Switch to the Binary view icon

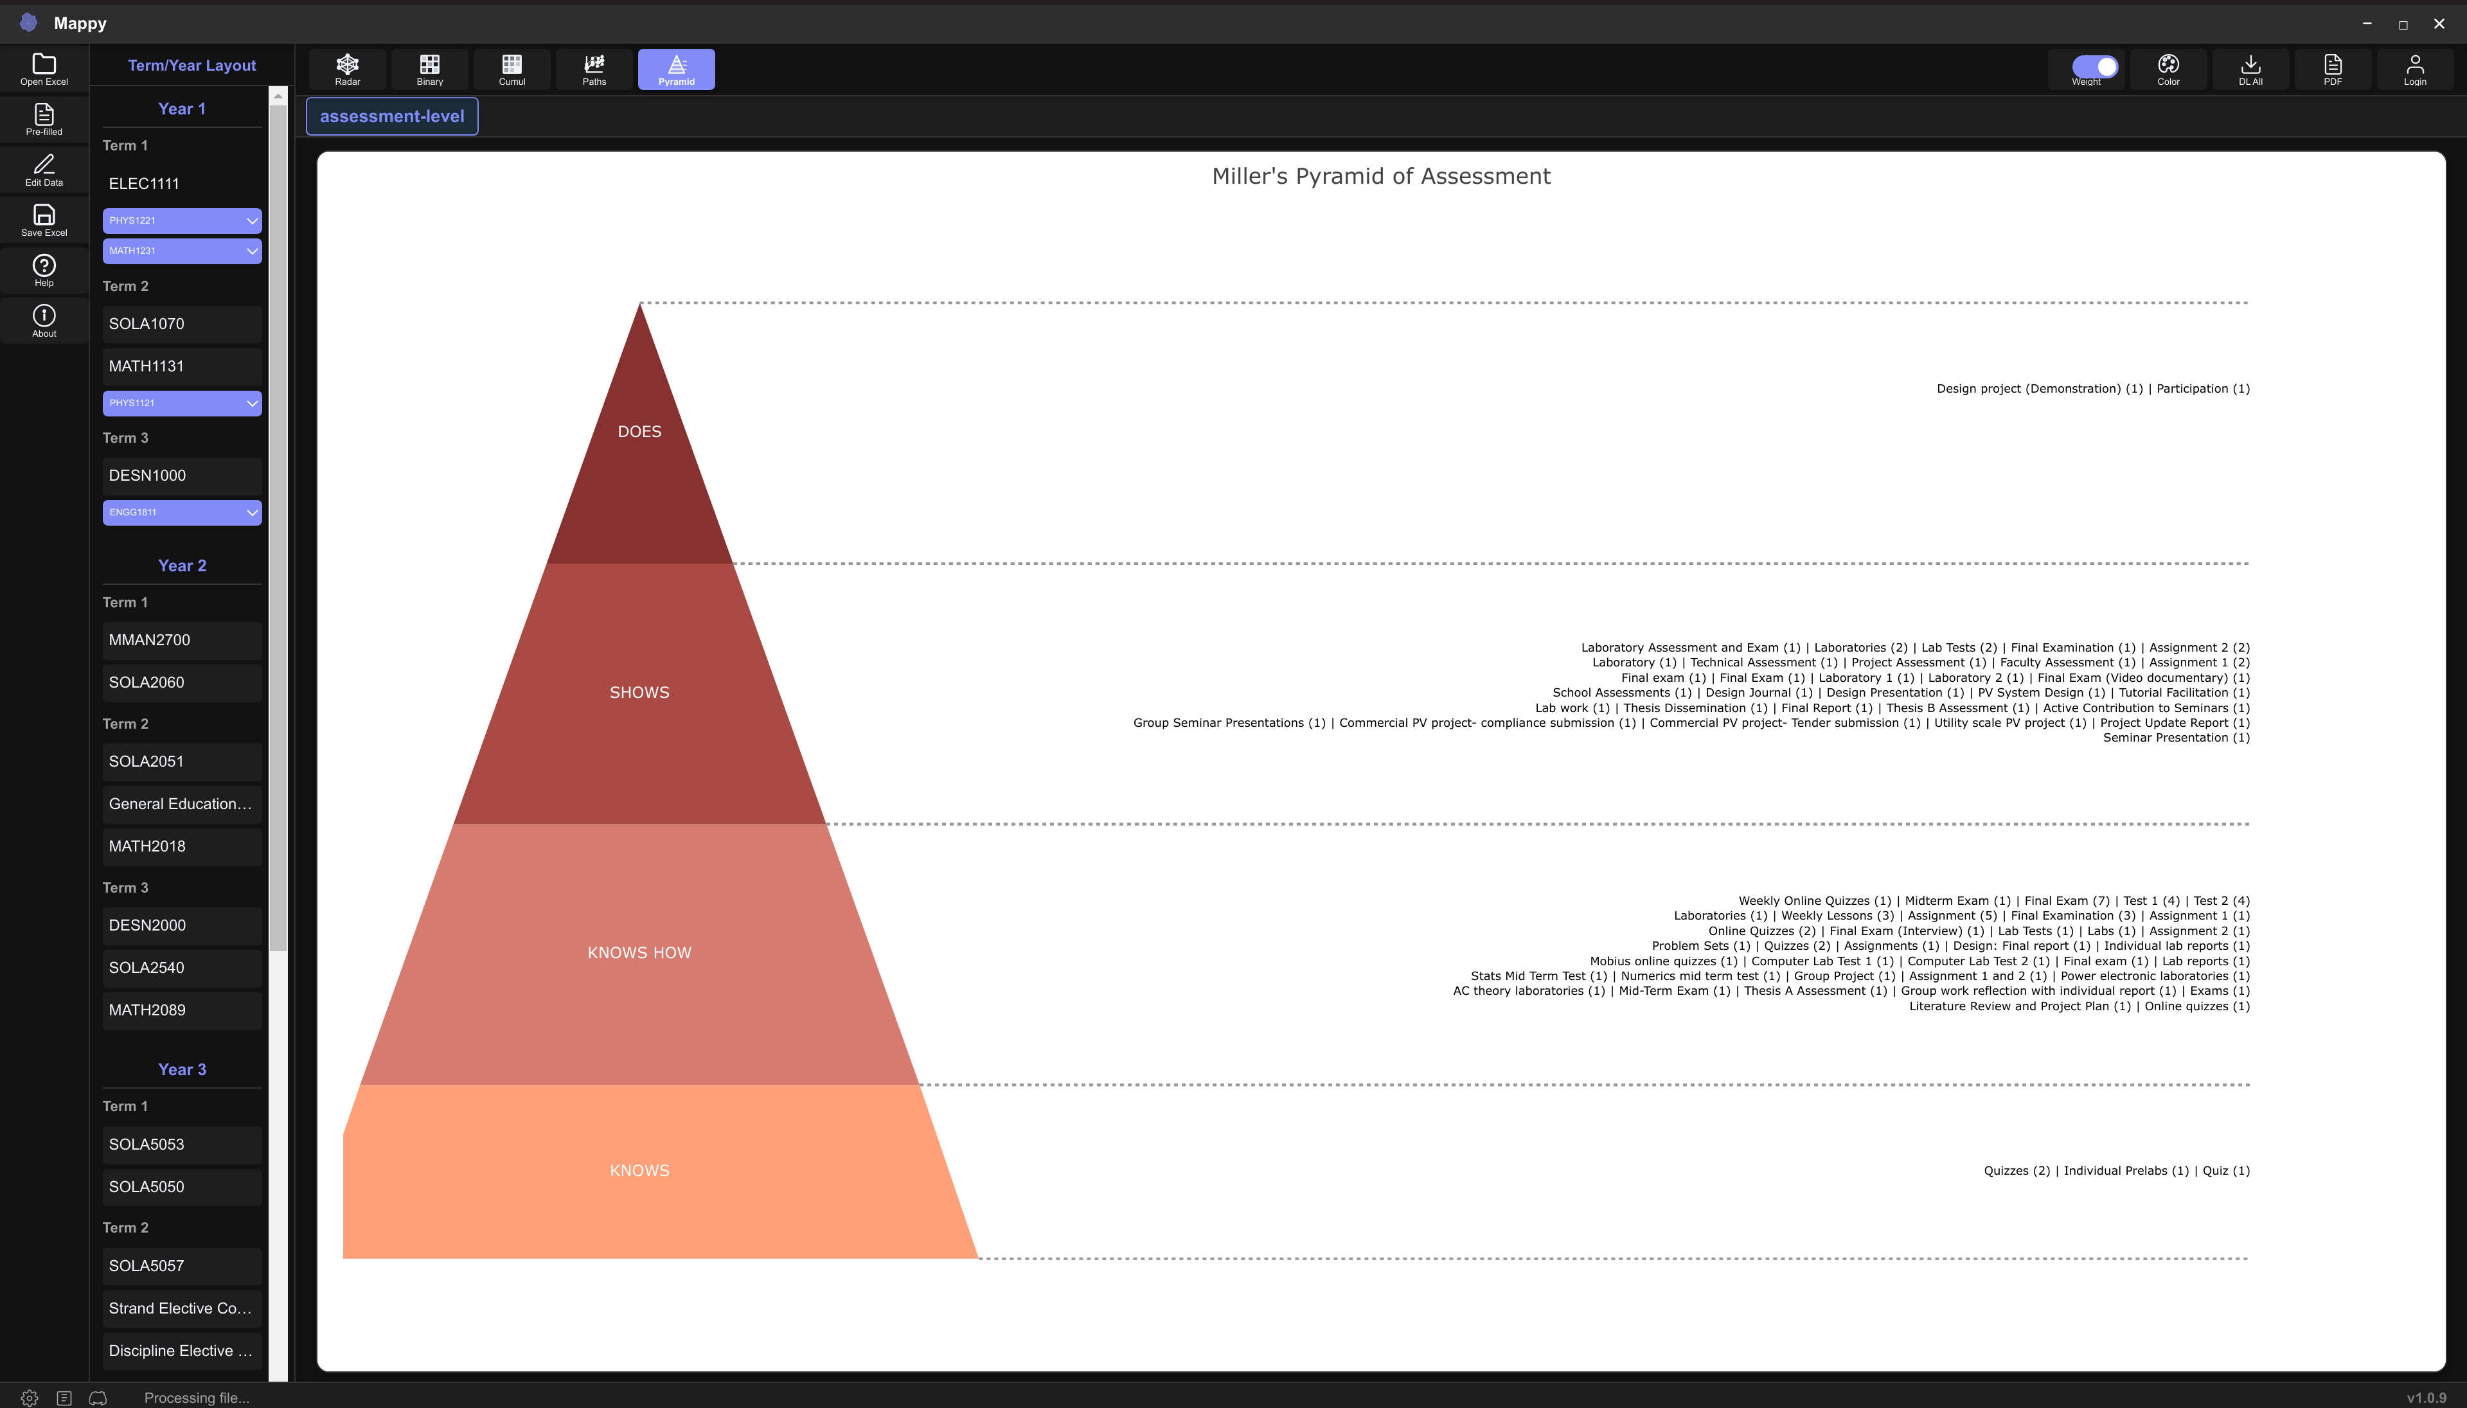click(428, 69)
